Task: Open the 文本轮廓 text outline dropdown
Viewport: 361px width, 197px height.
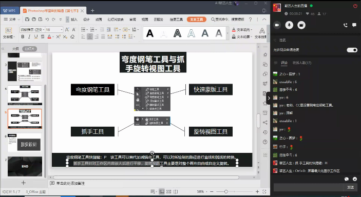Action: click(242, 36)
